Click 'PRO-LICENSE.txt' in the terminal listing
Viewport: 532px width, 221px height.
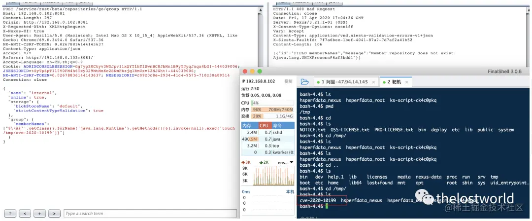pyautogui.click(x=394, y=130)
